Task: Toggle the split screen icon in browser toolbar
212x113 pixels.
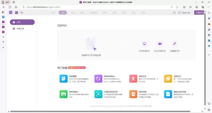Action: pos(184,7)
